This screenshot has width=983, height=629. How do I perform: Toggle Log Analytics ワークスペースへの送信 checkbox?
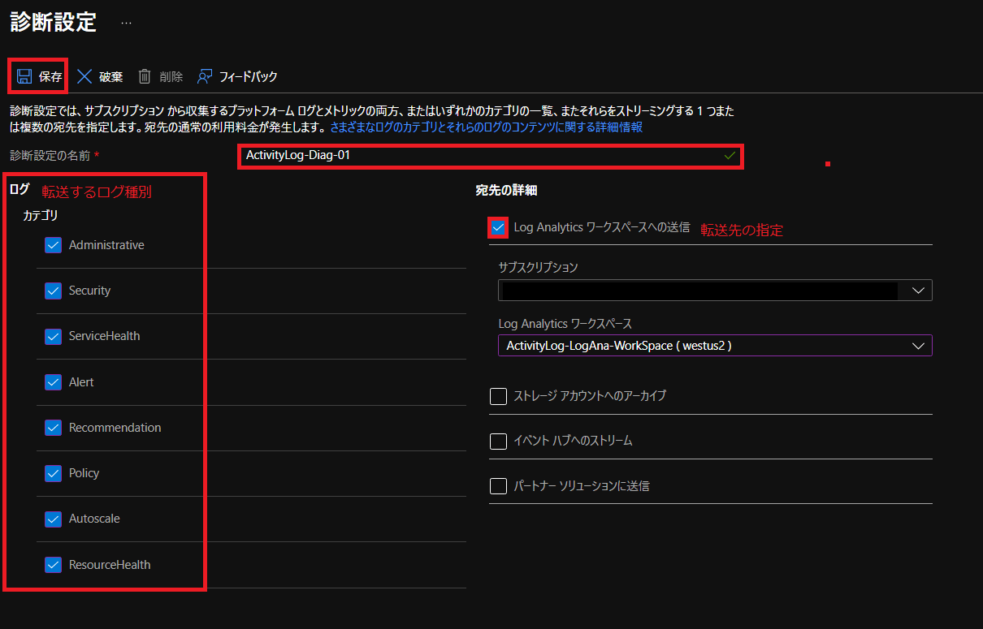point(498,228)
